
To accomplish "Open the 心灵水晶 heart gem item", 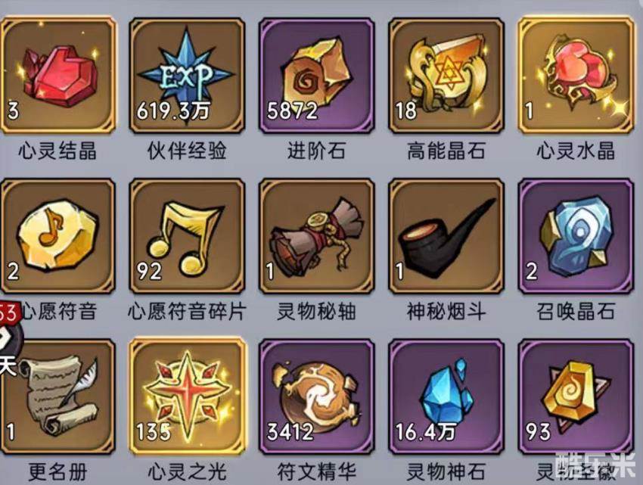I will [x=576, y=76].
